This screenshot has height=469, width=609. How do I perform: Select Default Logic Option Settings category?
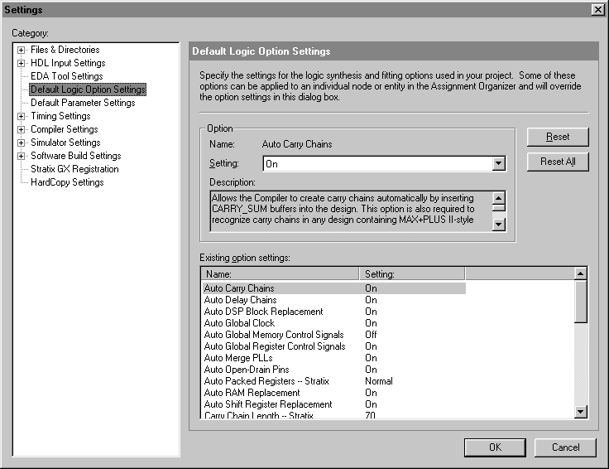88,89
